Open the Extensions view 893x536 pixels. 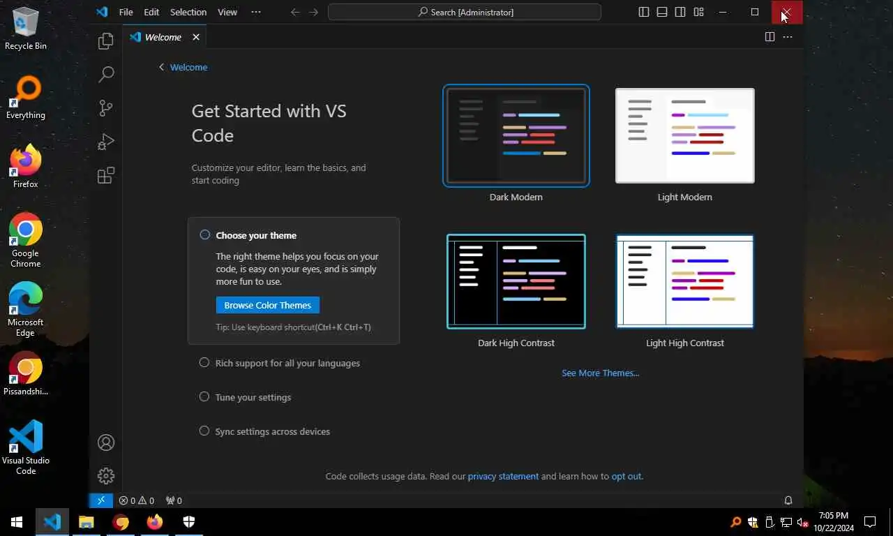click(x=106, y=175)
